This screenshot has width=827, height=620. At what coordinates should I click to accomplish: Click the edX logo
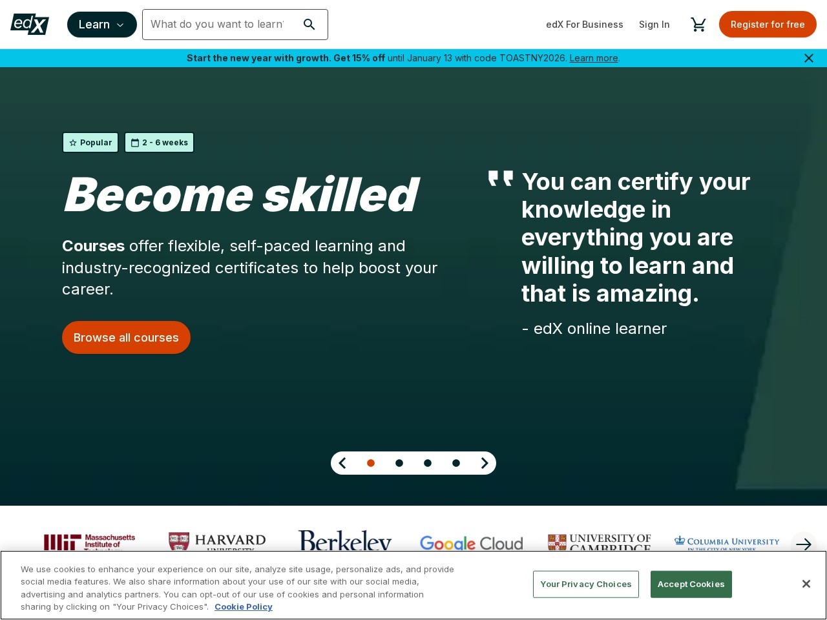(x=30, y=25)
